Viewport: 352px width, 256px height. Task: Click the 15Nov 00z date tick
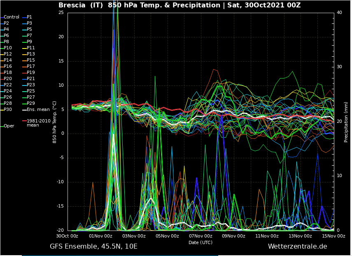pyautogui.click(x=333, y=236)
